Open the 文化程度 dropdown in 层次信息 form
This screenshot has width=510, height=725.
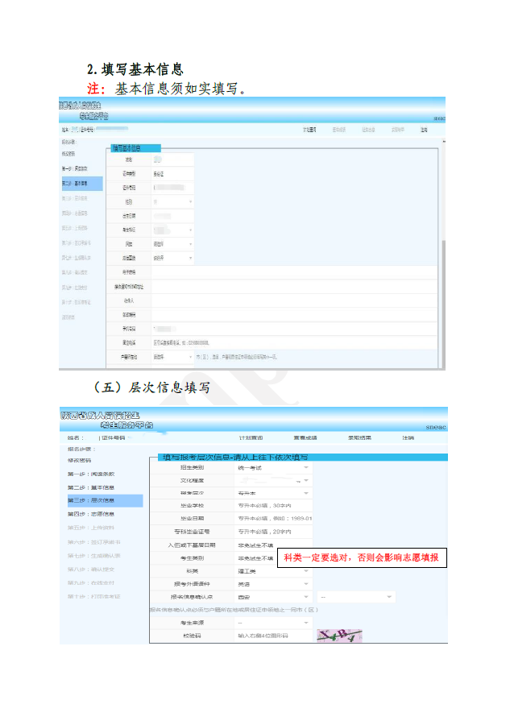pyautogui.click(x=272, y=480)
